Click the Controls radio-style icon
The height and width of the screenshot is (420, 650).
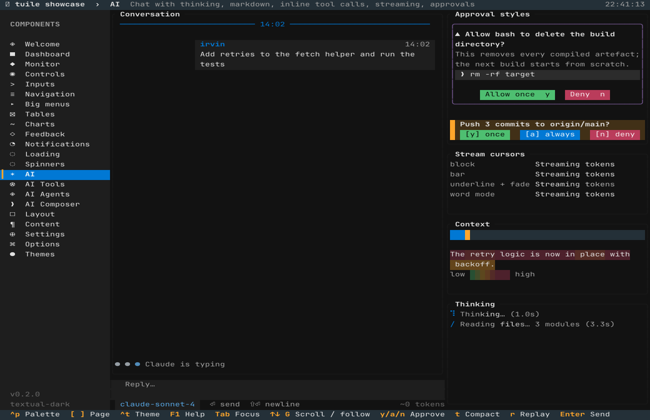click(12, 74)
